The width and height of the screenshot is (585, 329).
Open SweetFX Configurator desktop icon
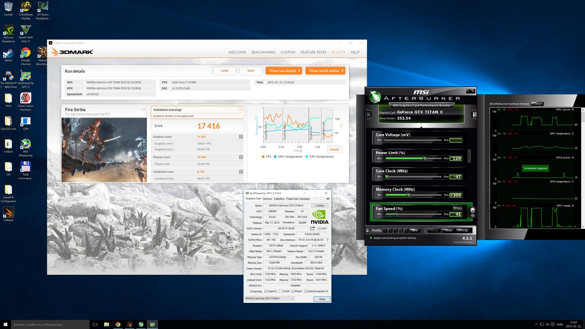[9, 193]
